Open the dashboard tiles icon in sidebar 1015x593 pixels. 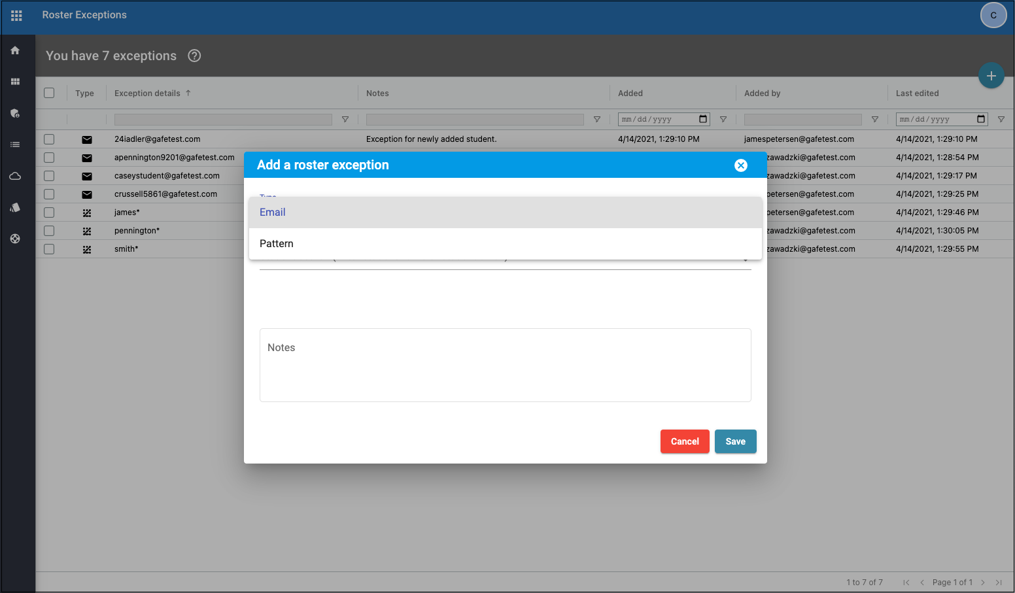tap(15, 82)
